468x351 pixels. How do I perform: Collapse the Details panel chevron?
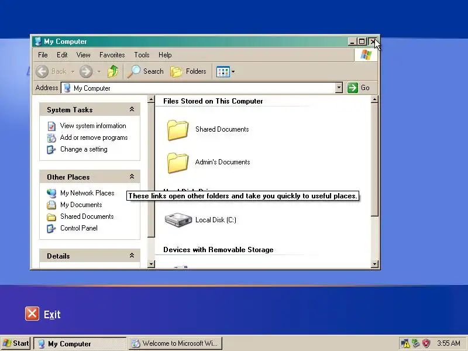click(x=132, y=256)
